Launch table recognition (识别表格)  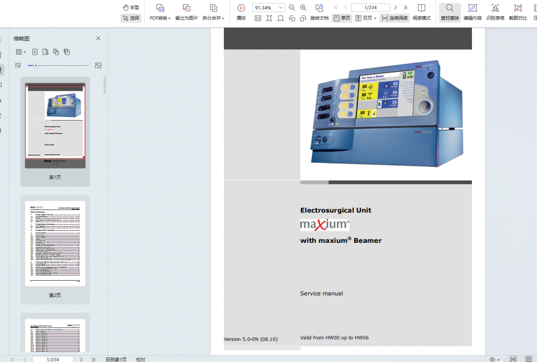click(495, 13)
